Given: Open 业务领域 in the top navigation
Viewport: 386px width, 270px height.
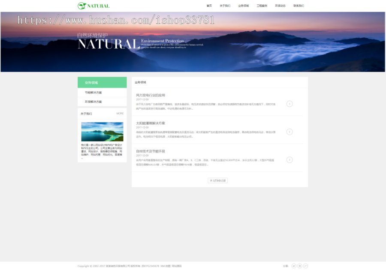Looking at the screenshot, I should pos(244,6).
